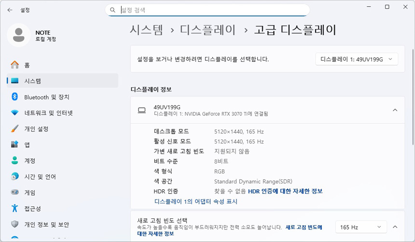Viewport: 415px width, 242px height.
Task: Click the 게임 controller icon
Action: coord(14,193)
